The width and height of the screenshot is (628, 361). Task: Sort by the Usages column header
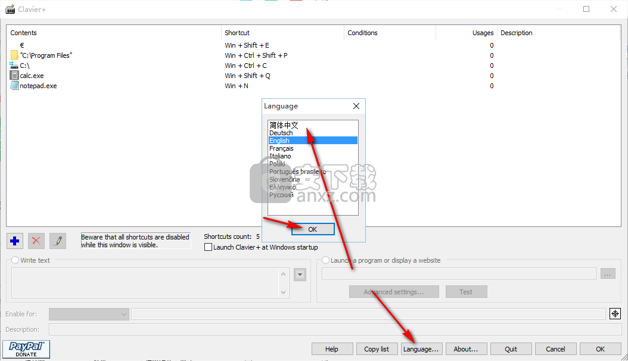tap(466, 33)
